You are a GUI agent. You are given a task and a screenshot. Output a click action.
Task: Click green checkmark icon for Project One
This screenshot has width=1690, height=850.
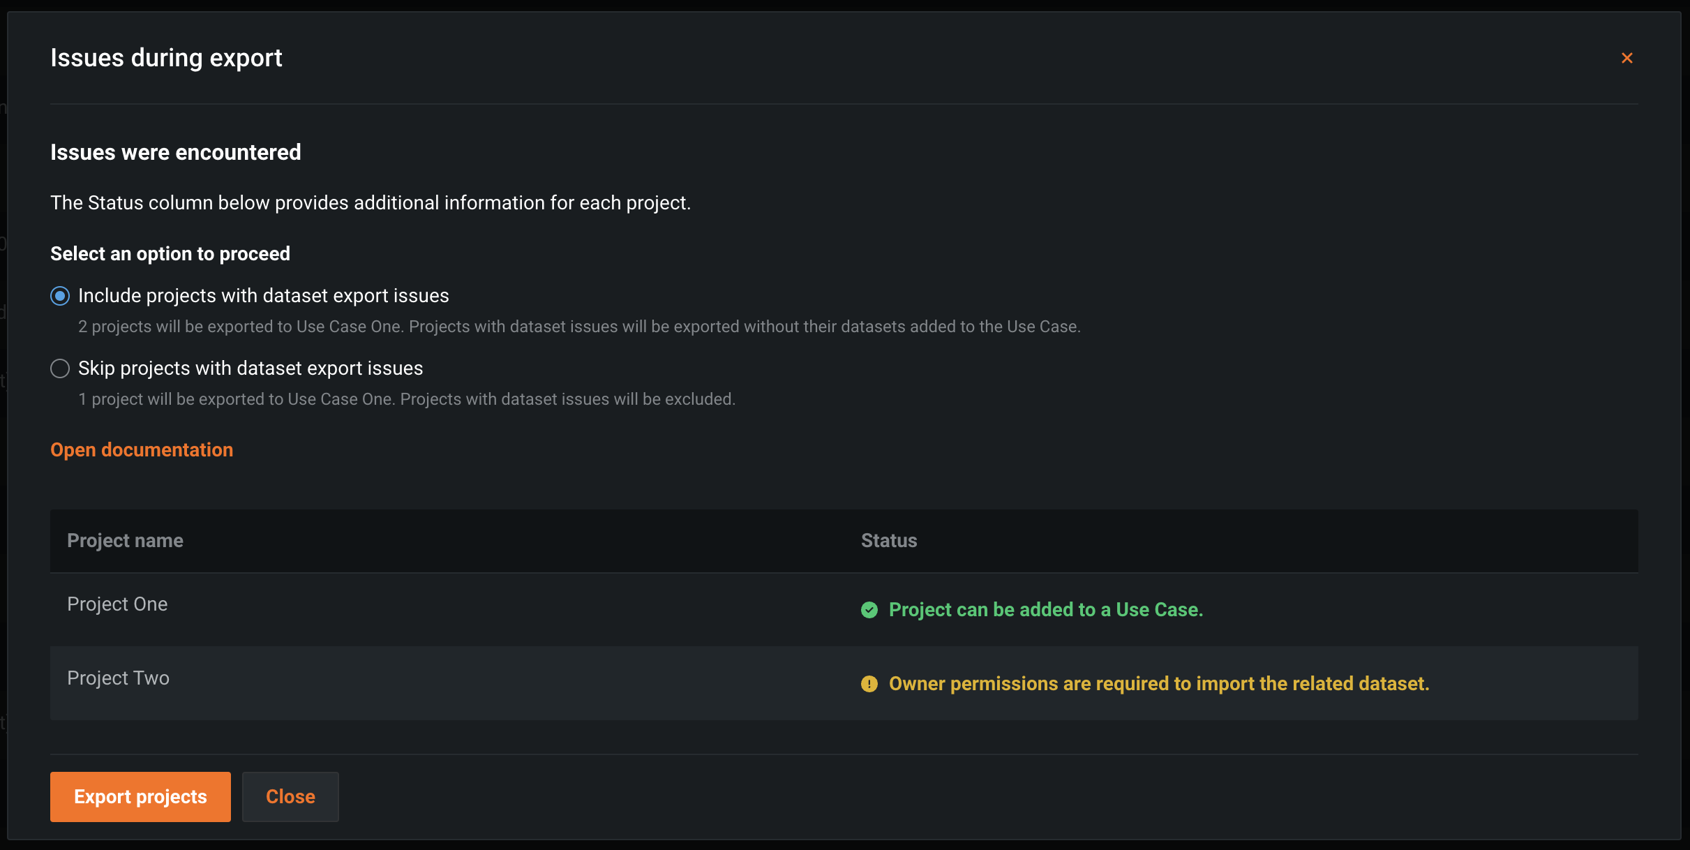[x=869, y=610]
